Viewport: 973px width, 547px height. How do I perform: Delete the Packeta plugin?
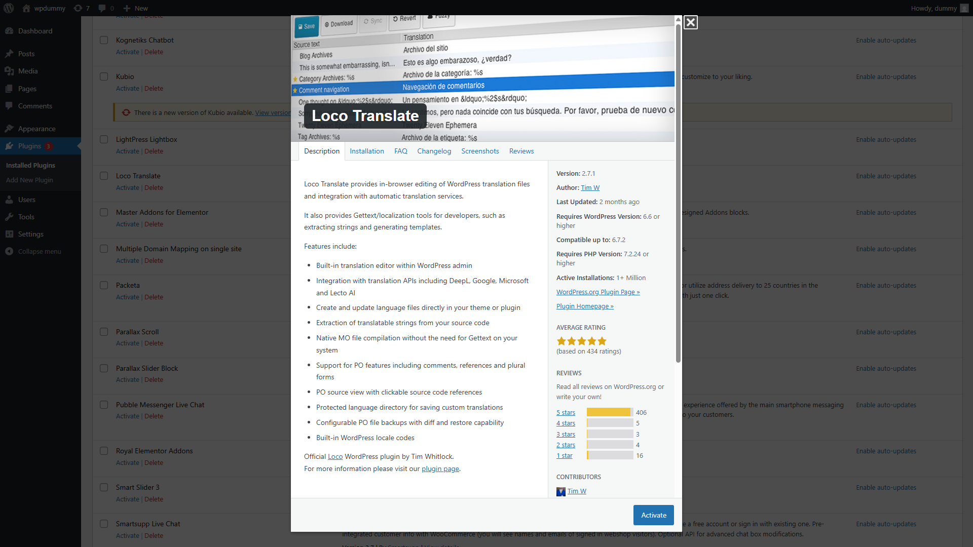(x=154, y=297)
